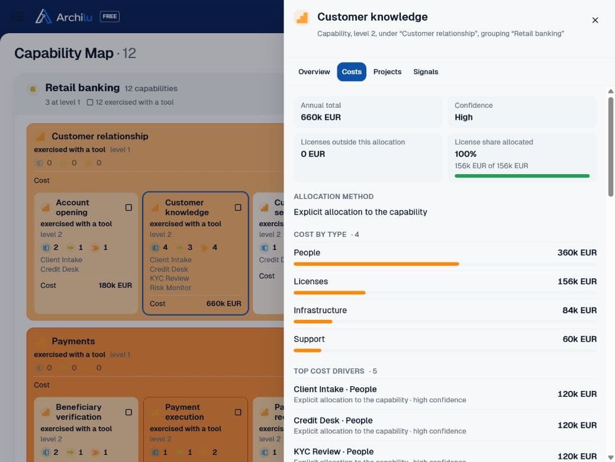Click the Account opening card icon
The height and width of the screenshot is (462, 615).
(46, 208)
